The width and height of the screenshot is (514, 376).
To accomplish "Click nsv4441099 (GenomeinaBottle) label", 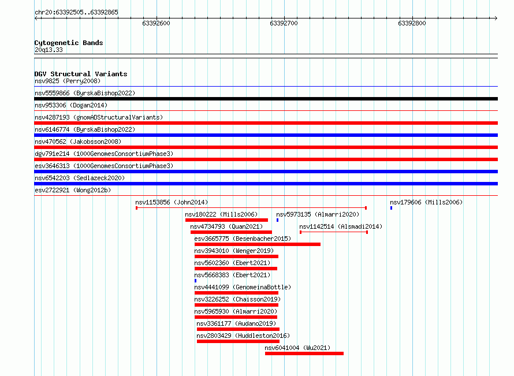I will coord(243,287).
